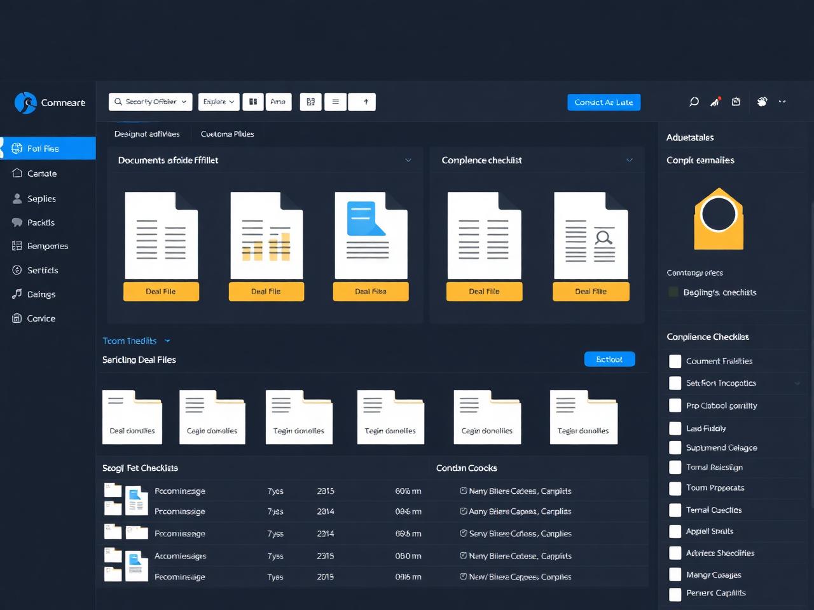Screen dimensions: 814x610
Task: Click the Cartate home icon
Action: [x=17, y=173]
